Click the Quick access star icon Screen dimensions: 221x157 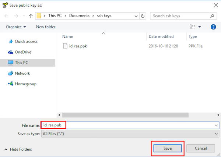tap(11, 41)
